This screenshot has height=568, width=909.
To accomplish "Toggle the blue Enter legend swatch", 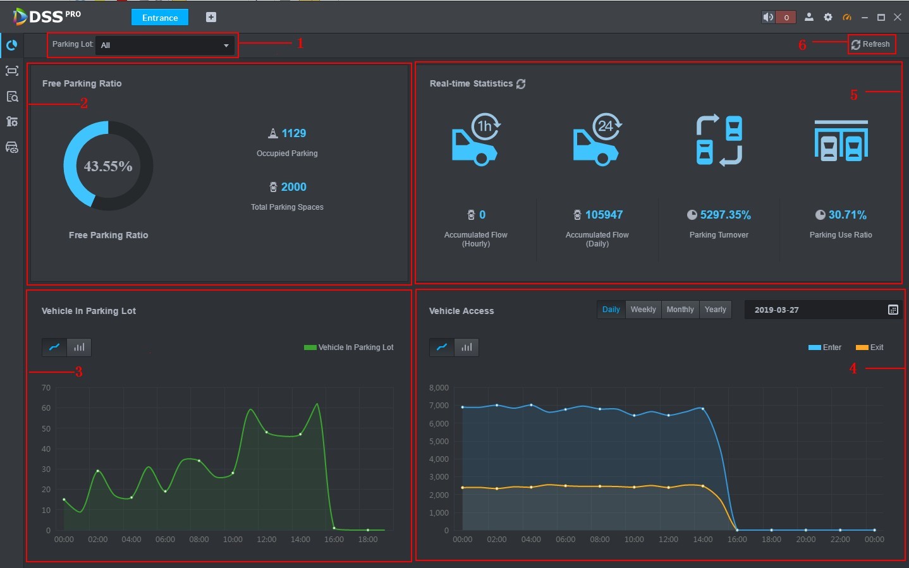I will click(814, 347).
